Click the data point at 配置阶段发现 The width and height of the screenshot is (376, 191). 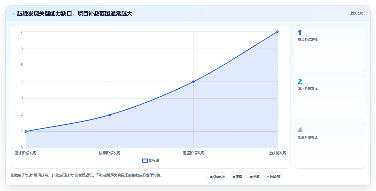tap(193, 82)
